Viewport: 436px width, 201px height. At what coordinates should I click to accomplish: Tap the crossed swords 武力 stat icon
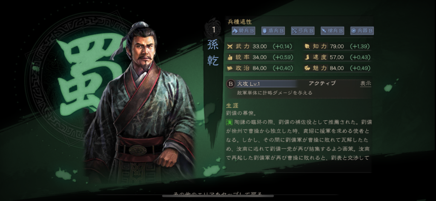pos(230,46)
